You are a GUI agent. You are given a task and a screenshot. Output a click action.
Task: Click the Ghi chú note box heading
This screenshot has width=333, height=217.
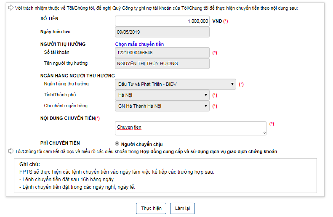[29, 164]
